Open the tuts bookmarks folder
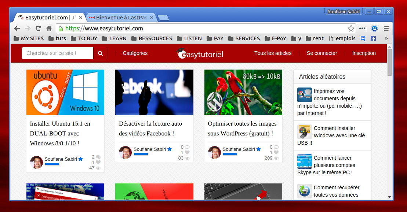Screen dimensions: 407x212 tap(57, 38)
